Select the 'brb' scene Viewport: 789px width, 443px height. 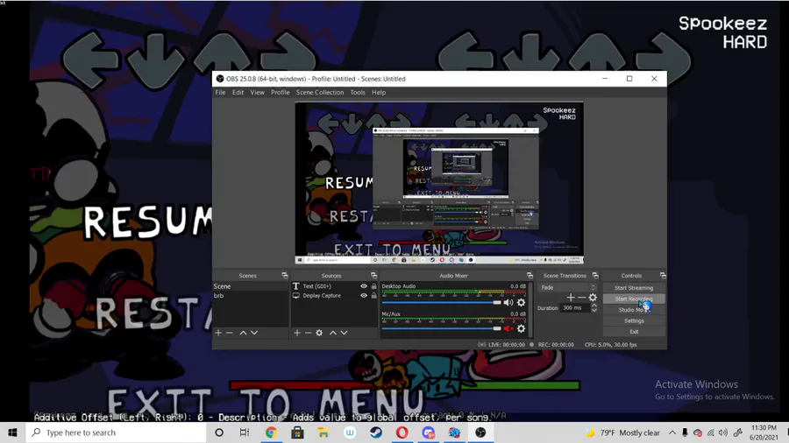[x=250, y=296]
